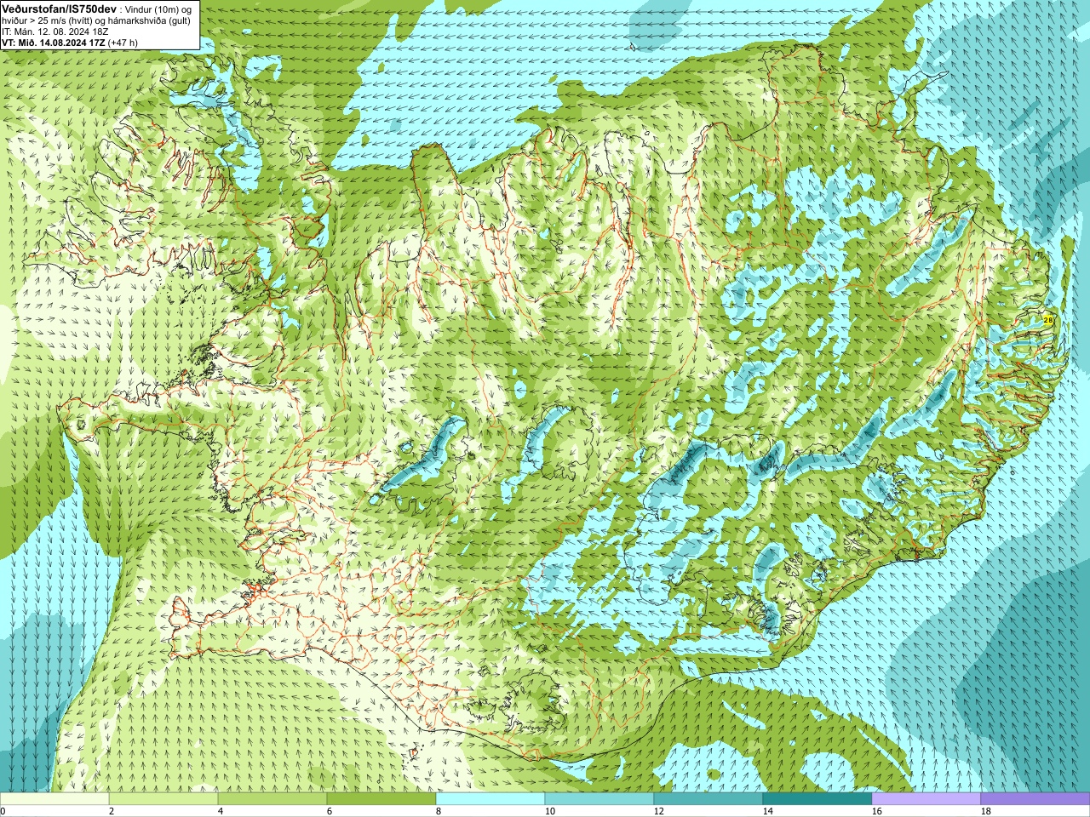Screen dimensions: 1090x817
Task: Click the 'VT: Mið. 14.08.2024 17Z' valid time
Action: point(54,42)
